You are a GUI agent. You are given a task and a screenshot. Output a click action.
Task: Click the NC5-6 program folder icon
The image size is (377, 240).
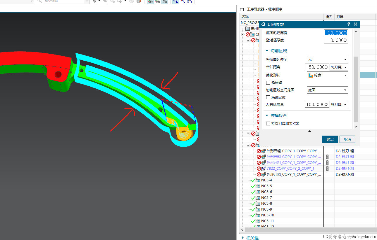click(x=258, y=192)
